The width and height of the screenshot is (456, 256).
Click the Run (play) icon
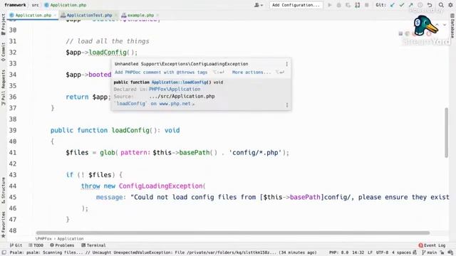pyautogui.click(x=329, y=5)
